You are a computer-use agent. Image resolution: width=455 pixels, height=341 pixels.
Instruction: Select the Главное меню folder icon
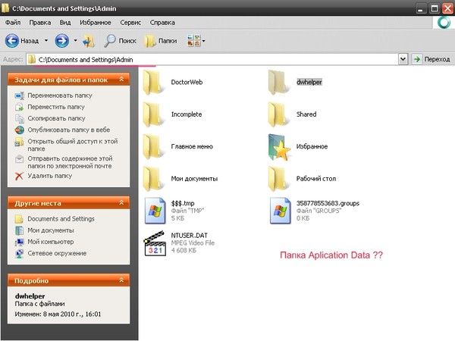pyautogui.click(x=153, y=147)
